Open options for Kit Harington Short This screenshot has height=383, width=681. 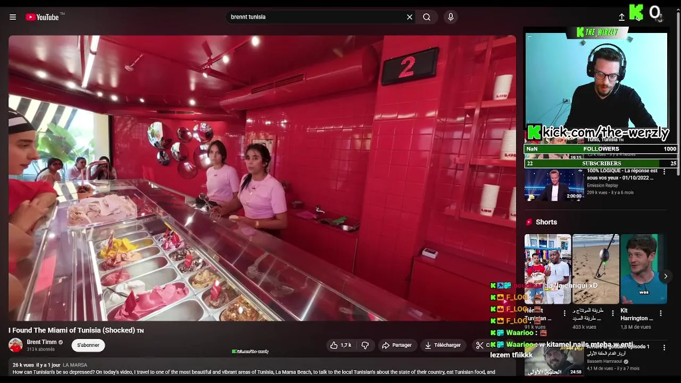660,313
